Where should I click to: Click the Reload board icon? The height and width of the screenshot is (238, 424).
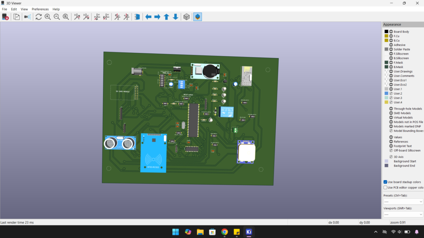(39, 17)
